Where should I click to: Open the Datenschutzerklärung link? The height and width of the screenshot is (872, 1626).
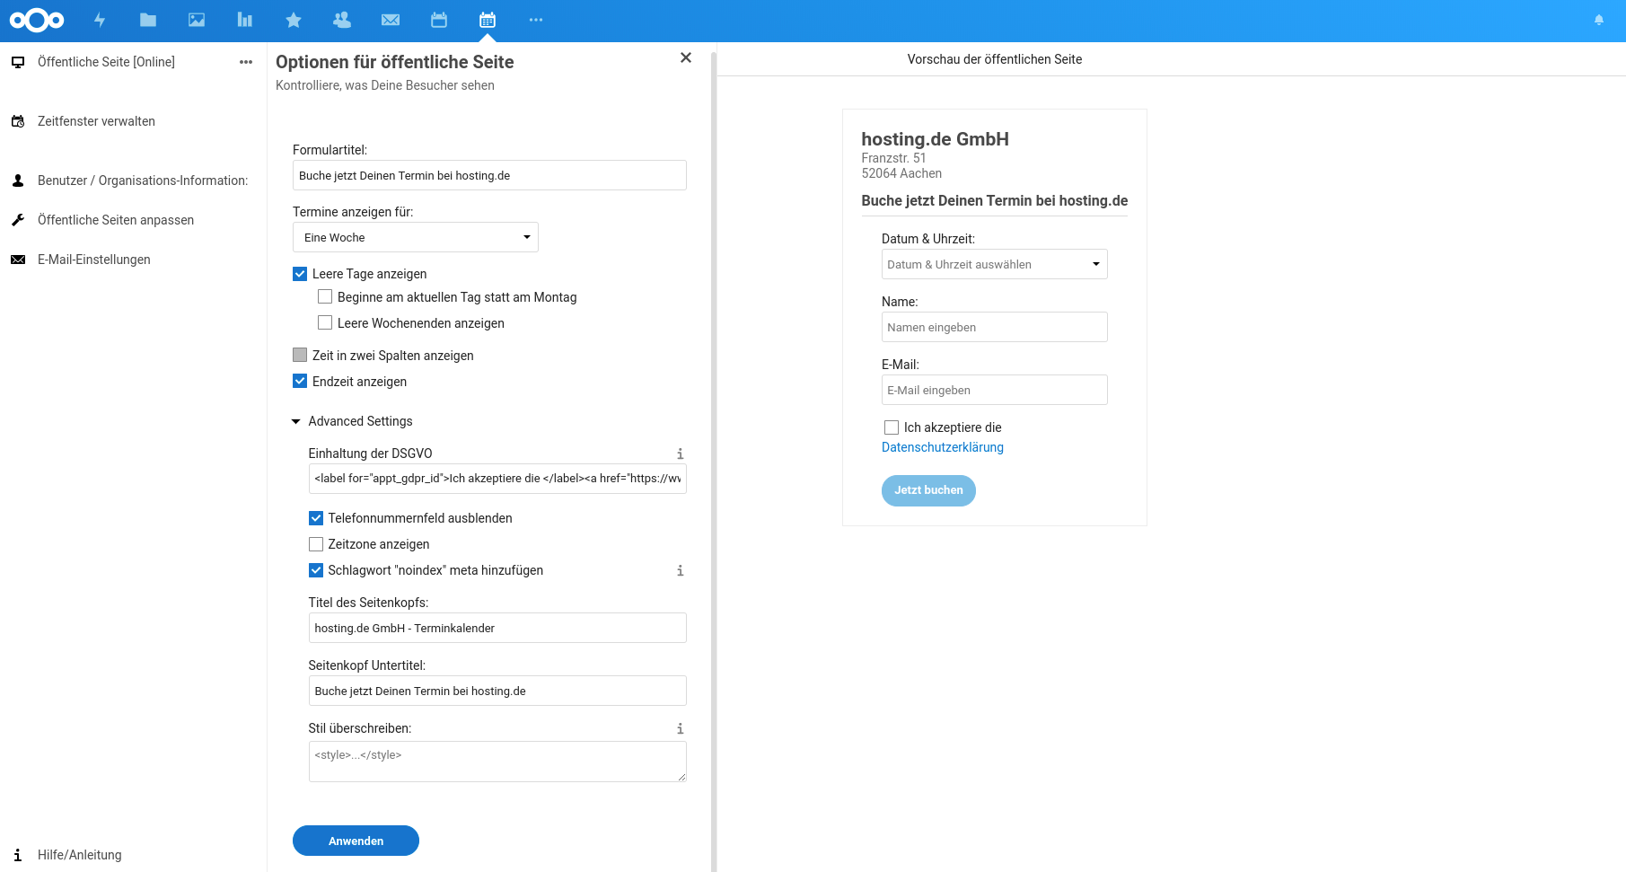coord(943,447)
